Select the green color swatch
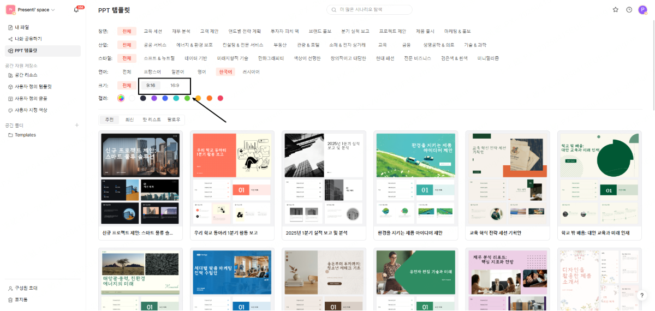The width and height of the screenshot is (655, 311). point(187,98)
